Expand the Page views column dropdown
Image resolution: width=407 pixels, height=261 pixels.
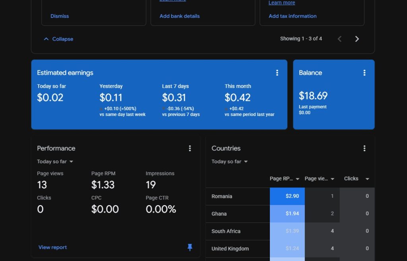tap(332, 179)
